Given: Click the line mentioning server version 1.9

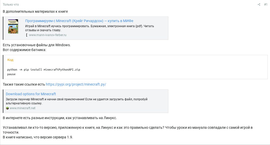Looking at the screenshot, I should tap(38, 137).
